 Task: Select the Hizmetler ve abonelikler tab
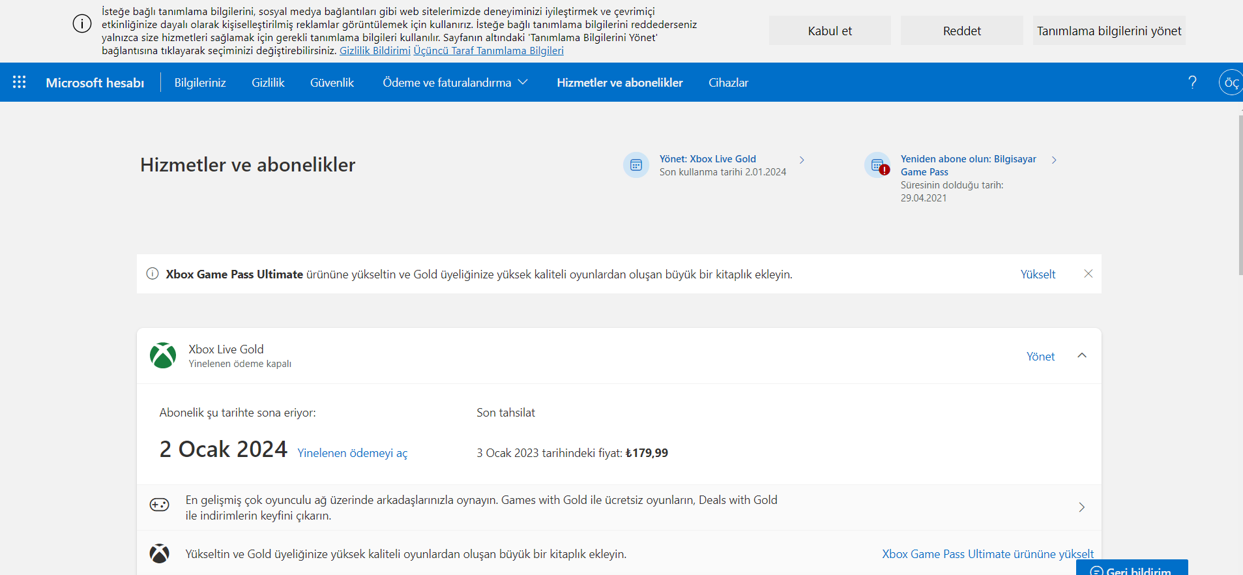pyautogui.click(x=620, y=83)
